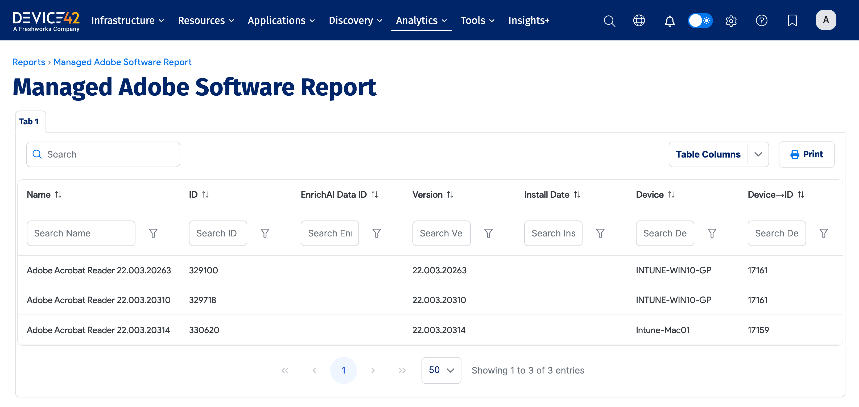Sort the Name column
This screenshot has height=407, width=859.
click(58, 195)
